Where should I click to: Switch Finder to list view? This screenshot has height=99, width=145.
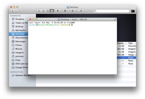[x=43, y=11]
